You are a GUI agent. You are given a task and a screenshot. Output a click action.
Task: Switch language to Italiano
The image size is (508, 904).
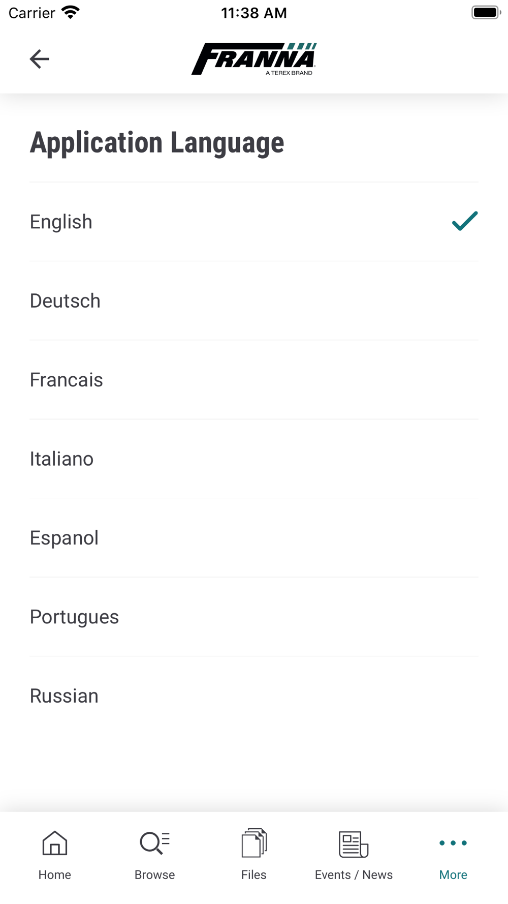pos(61,459)
